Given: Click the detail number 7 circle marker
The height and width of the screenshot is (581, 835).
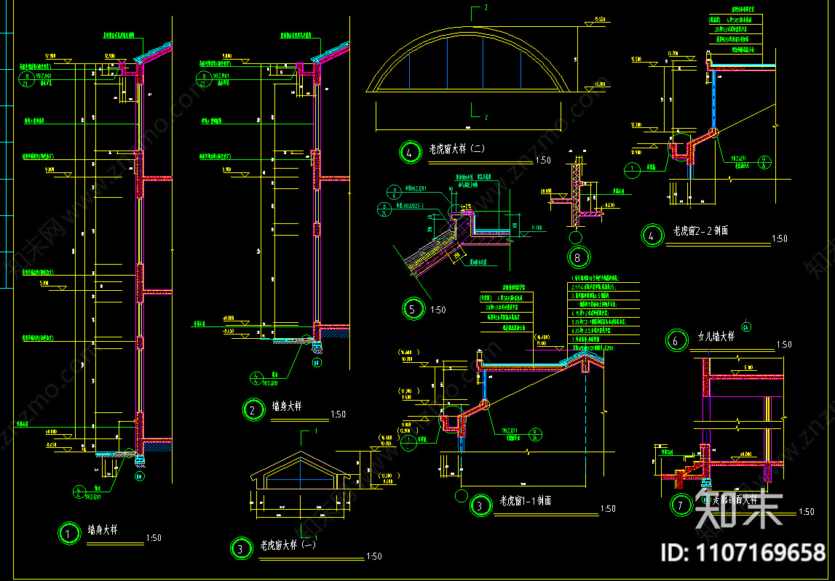Looking at the screenshot, I should point(680,505).
